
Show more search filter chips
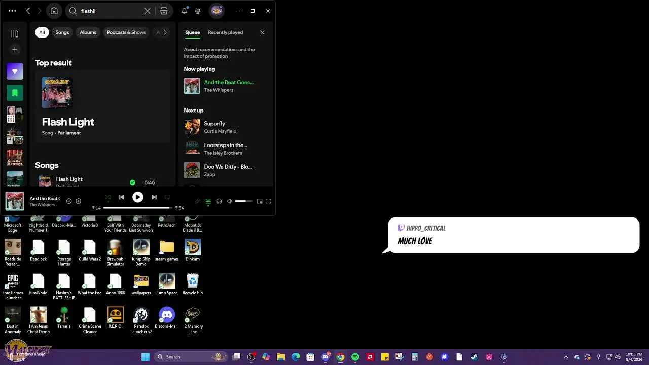click(165, 32)
